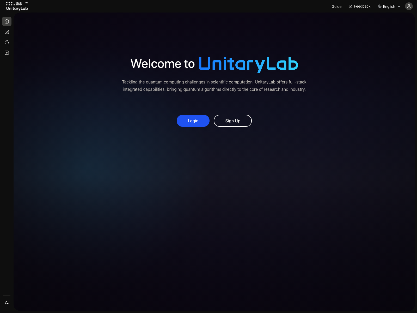Click the UnitaryLab logo in the header
The width and height of the screenshot is (417, 313).
tap(17, 6)
